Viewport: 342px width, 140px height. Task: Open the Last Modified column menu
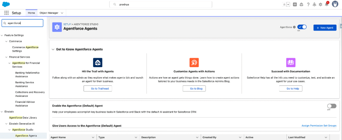(326, 137)
